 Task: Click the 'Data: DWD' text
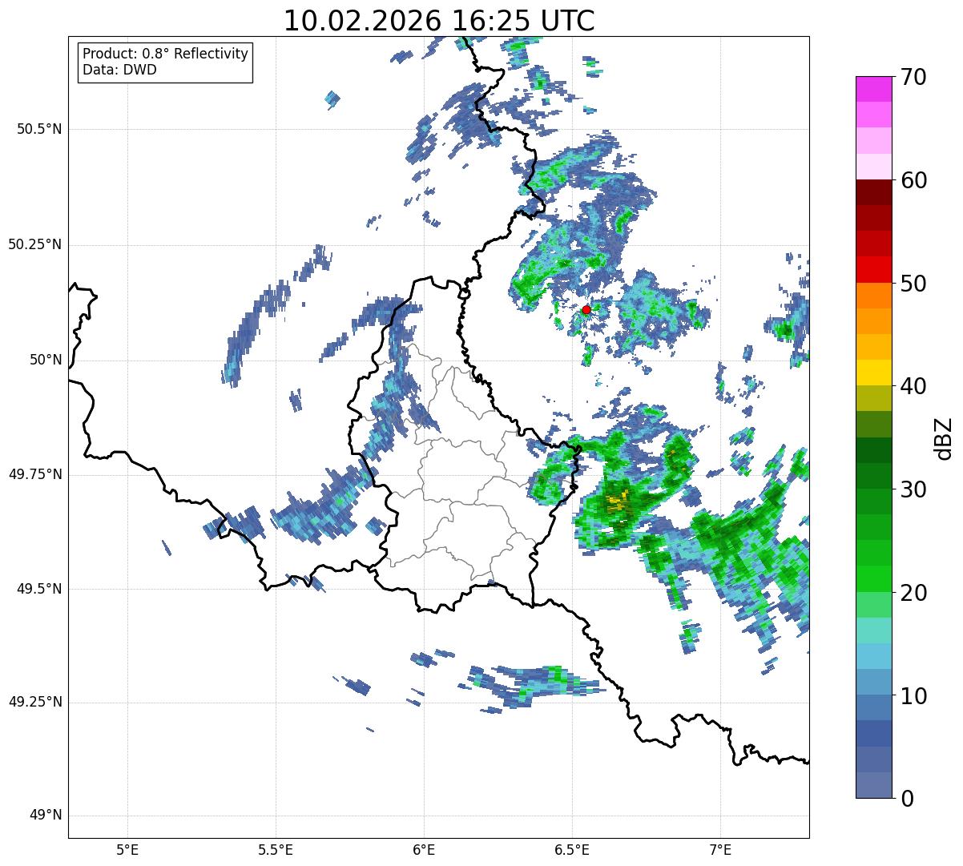119,70
